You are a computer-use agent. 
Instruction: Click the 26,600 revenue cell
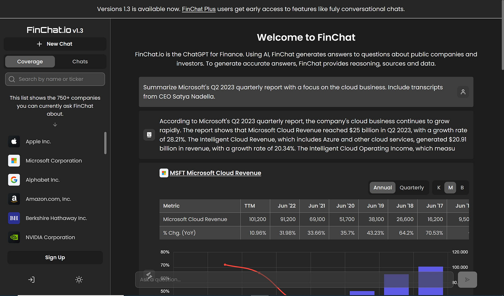(x=403, y=219)
